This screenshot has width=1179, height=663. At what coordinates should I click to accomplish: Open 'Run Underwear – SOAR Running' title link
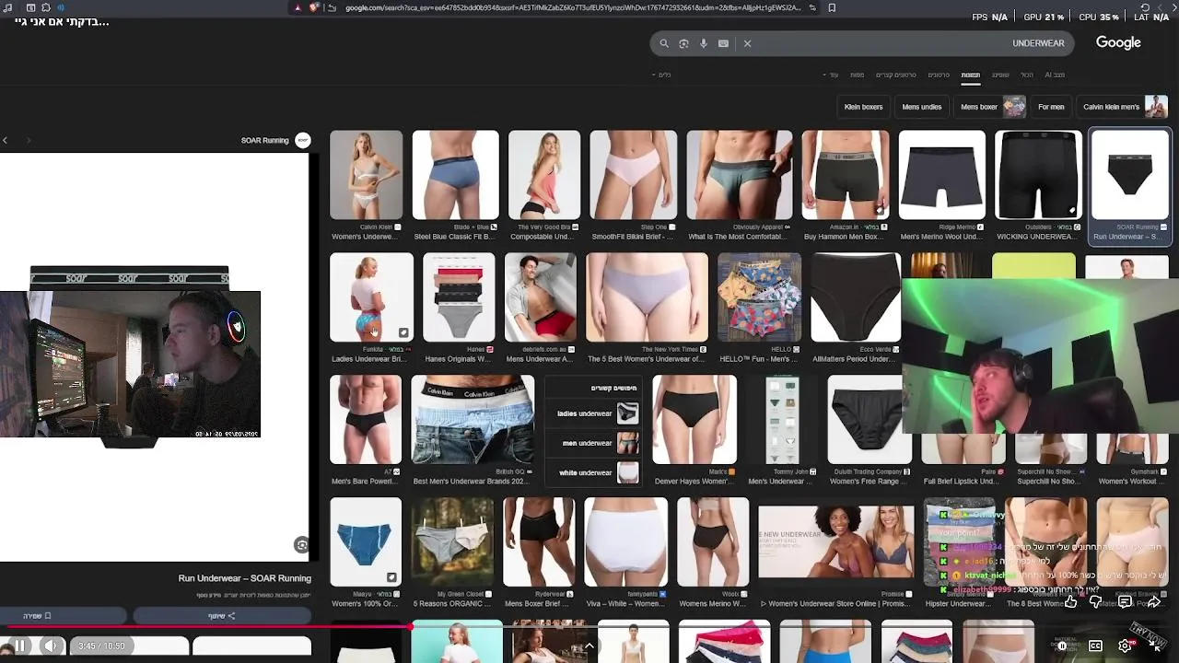(x=245, y=578)
